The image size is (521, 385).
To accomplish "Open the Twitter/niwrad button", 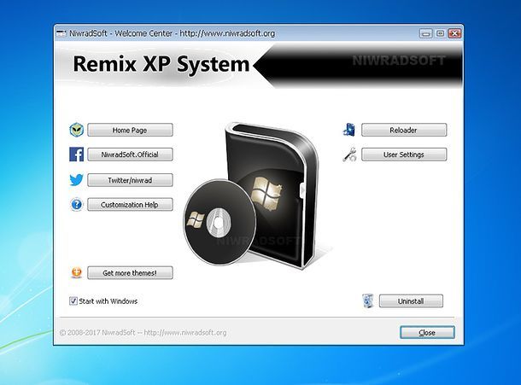I will pyautogui.click(x=130, y=180).
